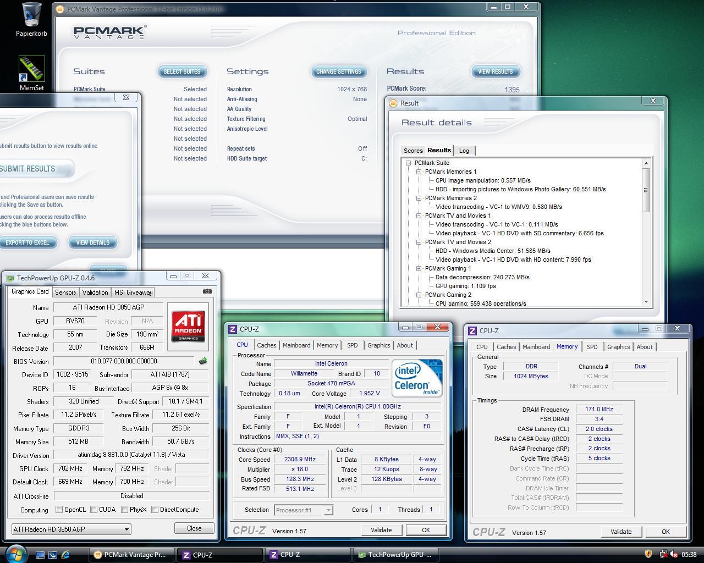Enable the CUDA checkbox
This screenshot has width=704, height=563.
94,510
